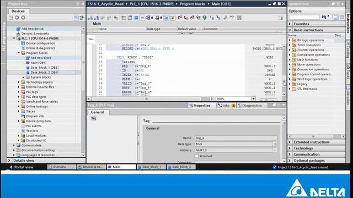The width and height of the screenshot is (353, 198).
Task: Select the General tab in properties
Action: 98,112
